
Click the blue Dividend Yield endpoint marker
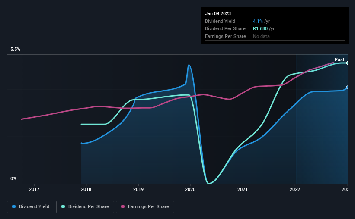click(348, 88)
